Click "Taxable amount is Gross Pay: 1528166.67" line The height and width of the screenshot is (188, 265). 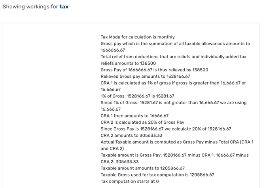point(174,155)
